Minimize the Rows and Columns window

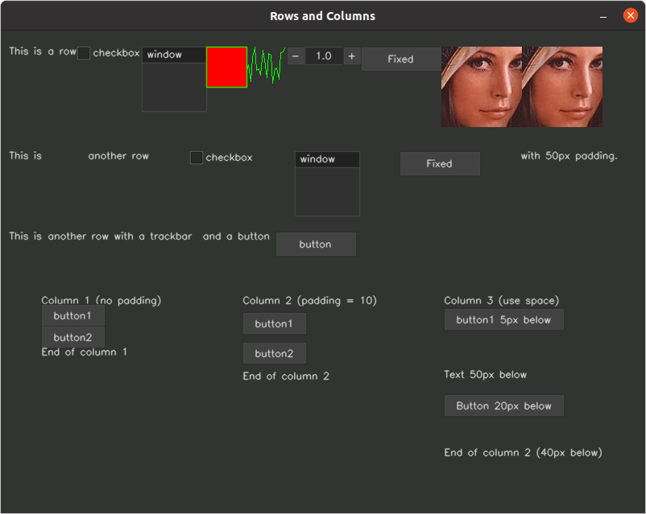click(x=603, y=16)
